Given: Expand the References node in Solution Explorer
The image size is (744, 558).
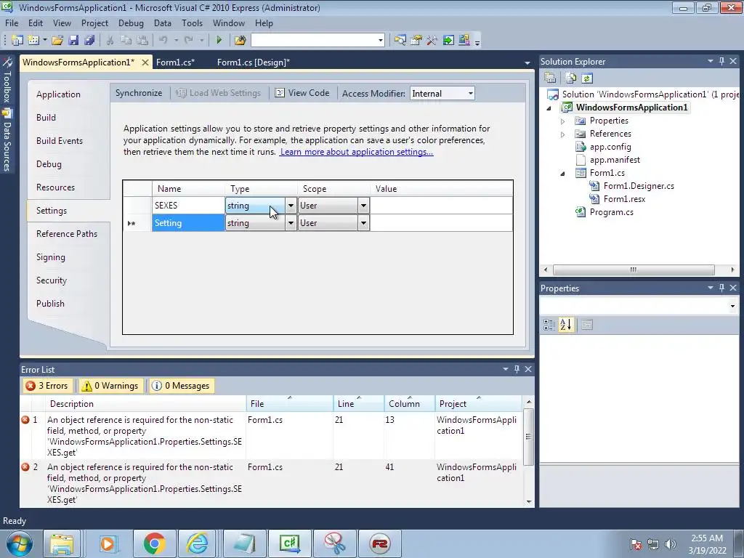Looking at the screenshot, I should [x=563, y=134].
